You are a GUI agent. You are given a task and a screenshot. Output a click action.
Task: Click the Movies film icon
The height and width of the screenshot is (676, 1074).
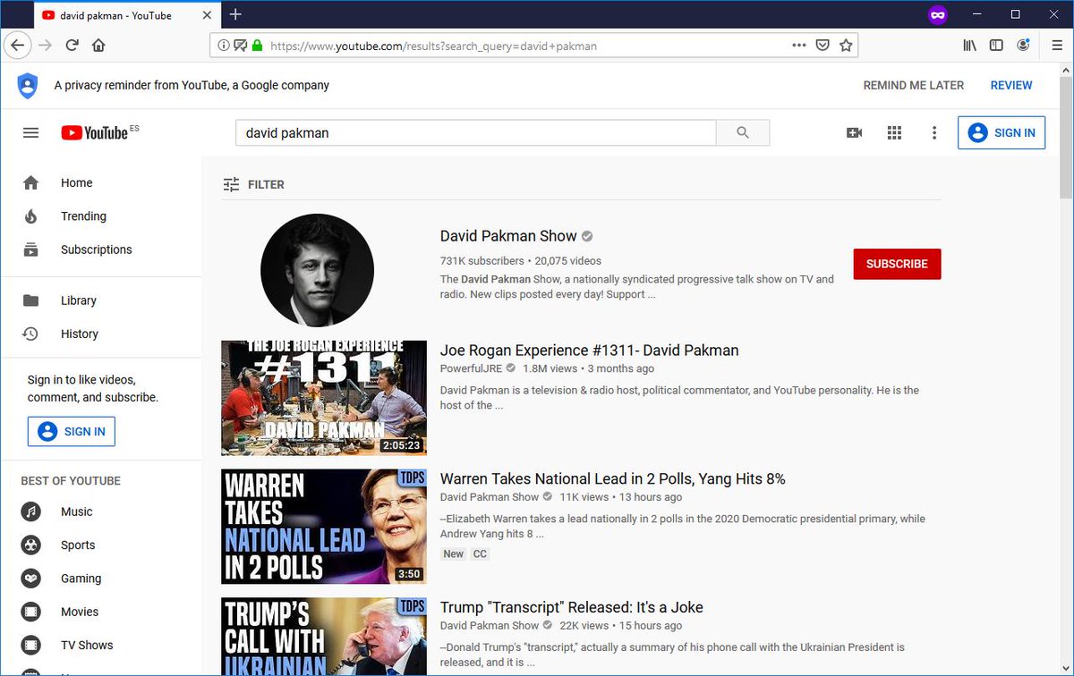pos(31,613)
